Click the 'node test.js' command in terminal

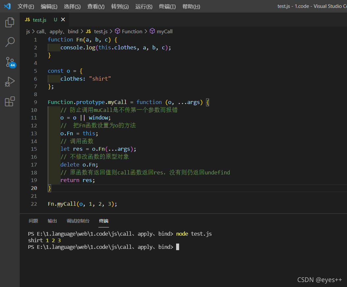click(x=194, y=234)
